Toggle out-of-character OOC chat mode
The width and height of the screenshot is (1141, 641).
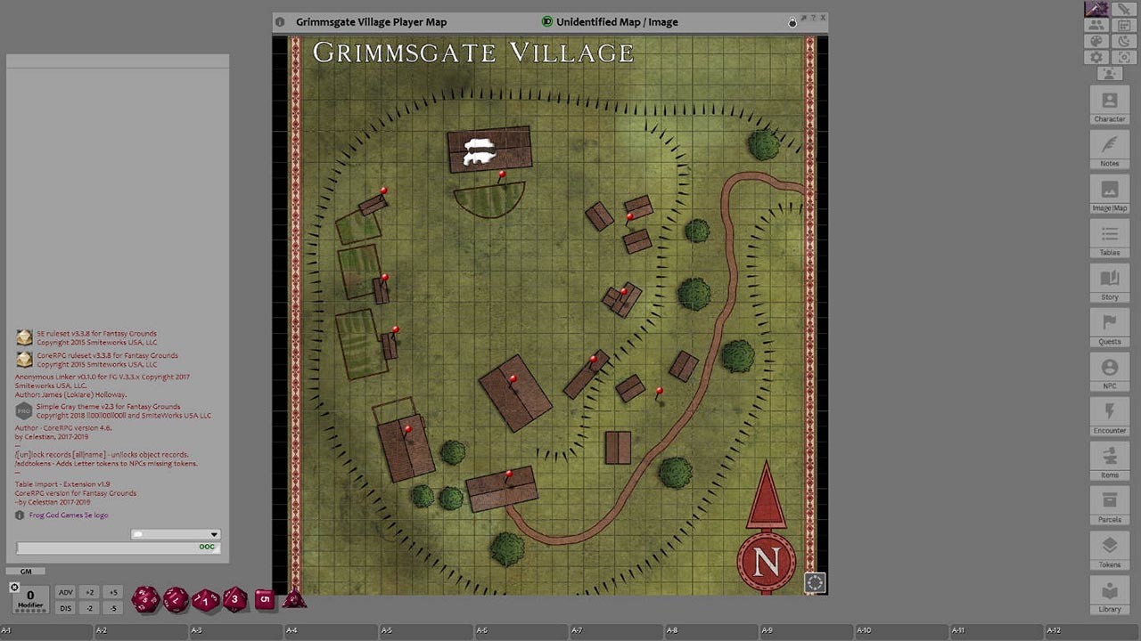click(x=207, y=548)
